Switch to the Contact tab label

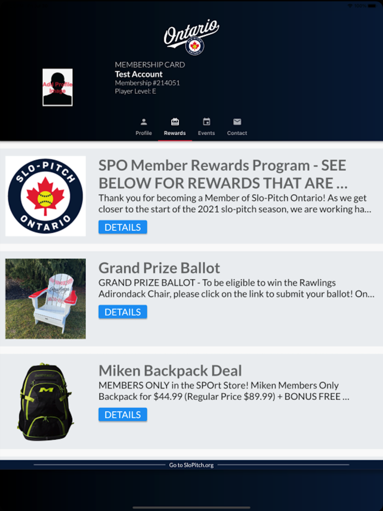237,133
